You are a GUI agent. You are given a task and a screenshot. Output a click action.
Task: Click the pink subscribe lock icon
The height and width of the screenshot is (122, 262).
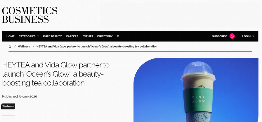(x=232, y=36)
